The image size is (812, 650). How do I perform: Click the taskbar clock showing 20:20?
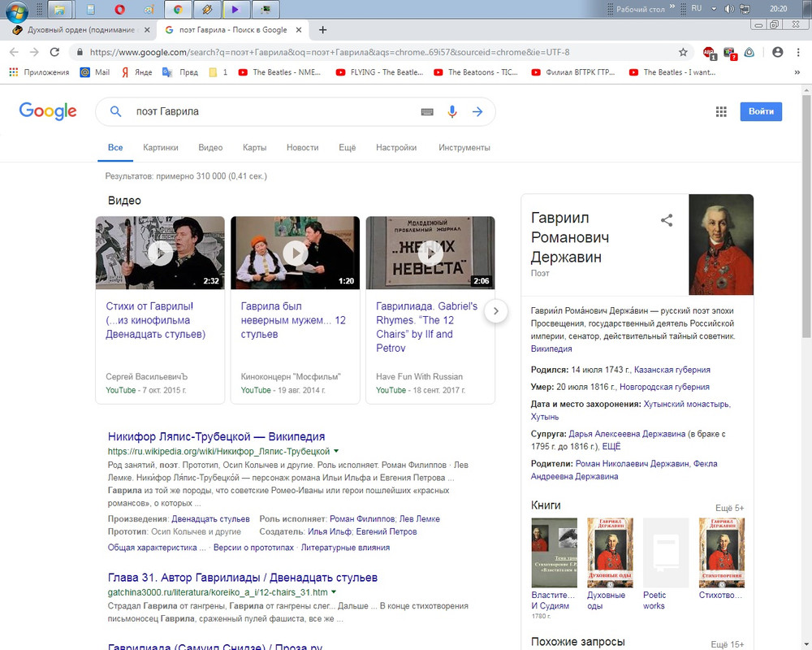click(779, 9)
